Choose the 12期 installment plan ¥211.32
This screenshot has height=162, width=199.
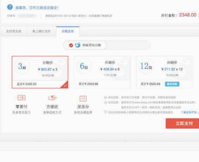pyautogui.click(x=164, y=72)
